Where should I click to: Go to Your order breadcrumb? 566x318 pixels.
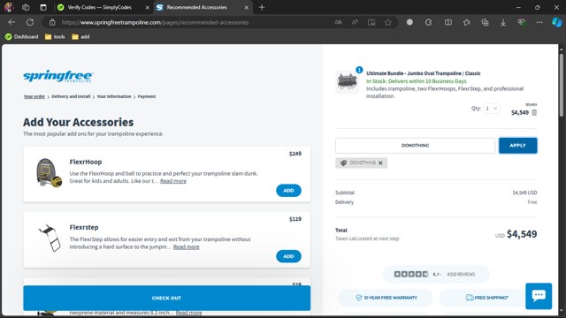pyautogui.click(x=34, y=96)
